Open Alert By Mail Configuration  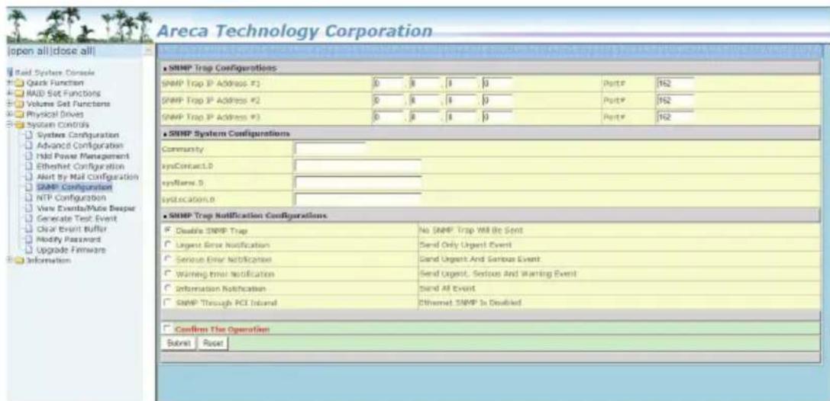click(x=87, y=176)
